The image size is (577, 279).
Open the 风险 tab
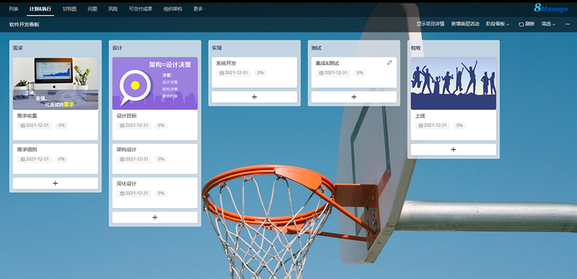(x=113, y=9)
